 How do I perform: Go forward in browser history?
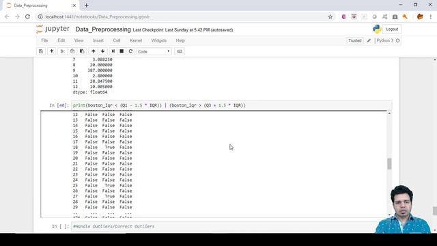click(x=17, y=16)
